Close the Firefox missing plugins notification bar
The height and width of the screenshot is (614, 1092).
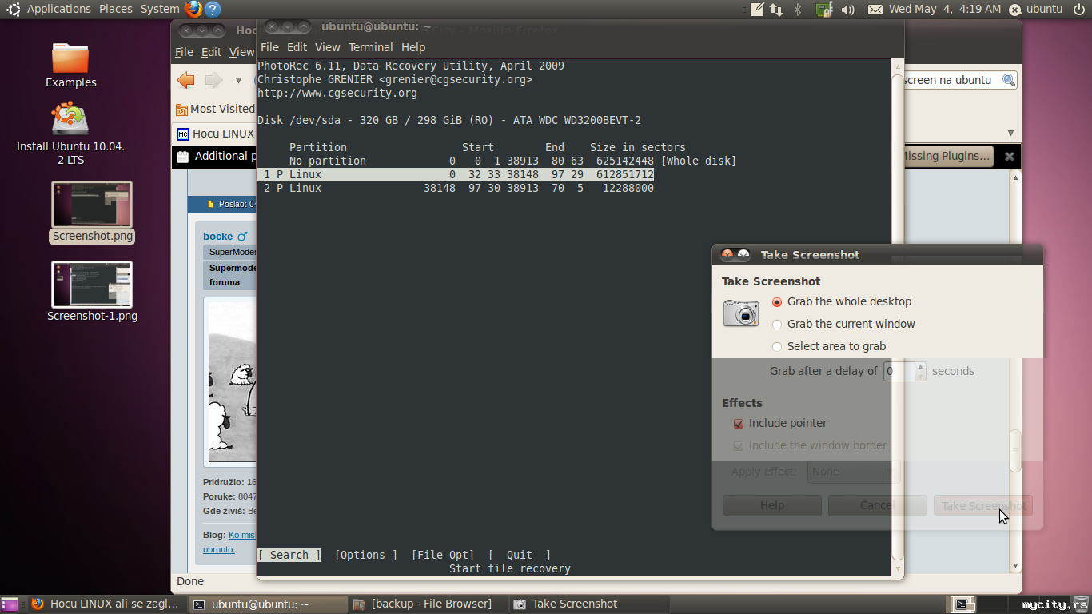(1009, 157)
